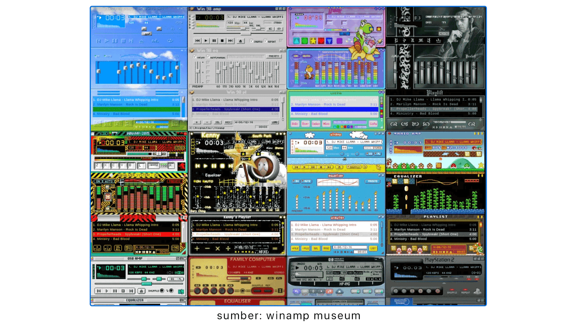Click the eject button in OS8 AMP
Screen dimensions: 577x324
[x=141, y=291]
